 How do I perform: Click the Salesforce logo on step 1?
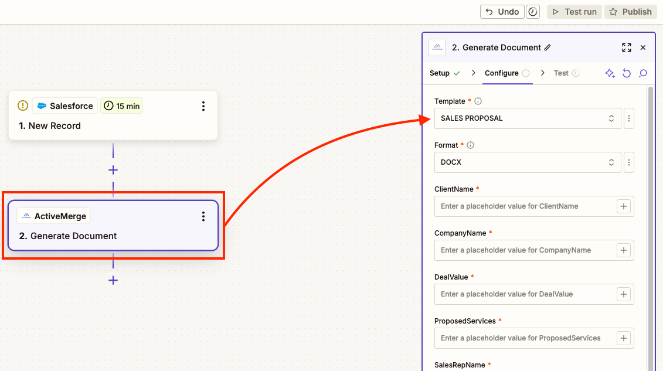[41, 105]
